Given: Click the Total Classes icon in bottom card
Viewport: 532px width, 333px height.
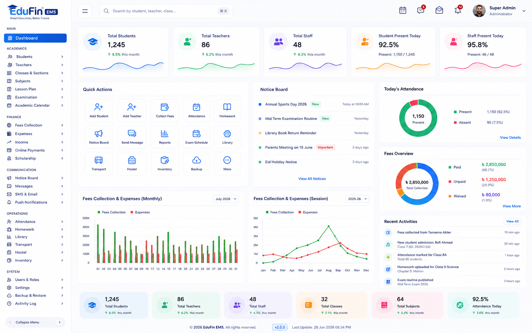Looking at the screenshot, I should pyautogui.click(x=309, y=305).
